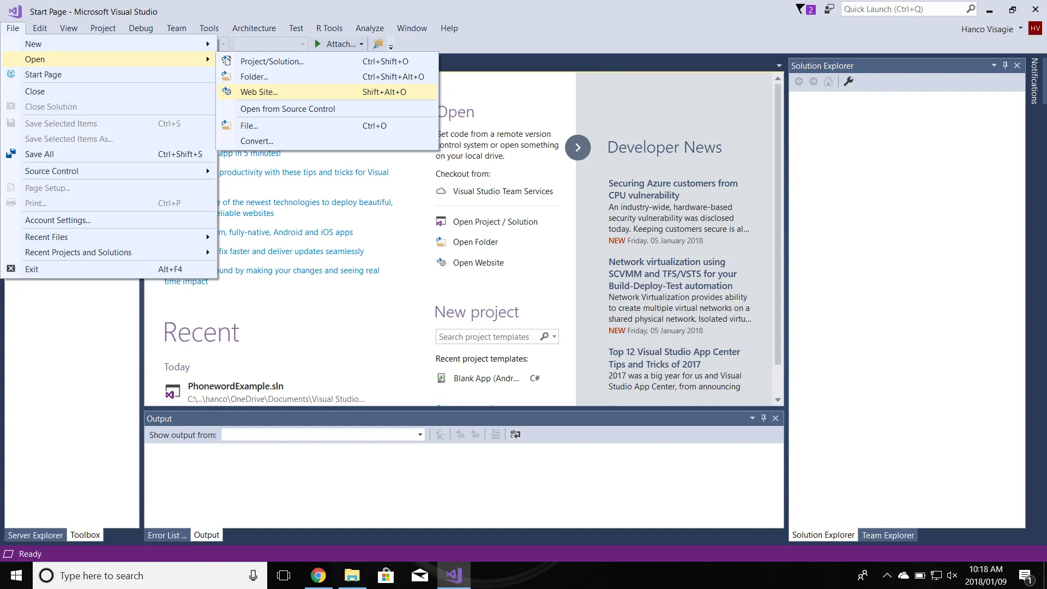Image resolution: width=1047 pixels, height=589 pixels.
Task: Click the Open Website link
Action: coord(478,262)
